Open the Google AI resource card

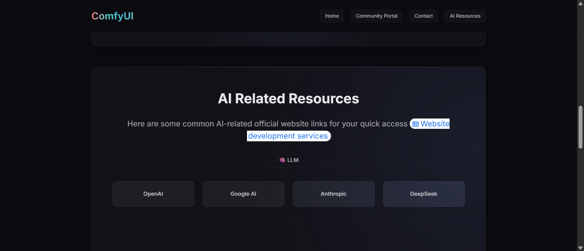point(243,194)
